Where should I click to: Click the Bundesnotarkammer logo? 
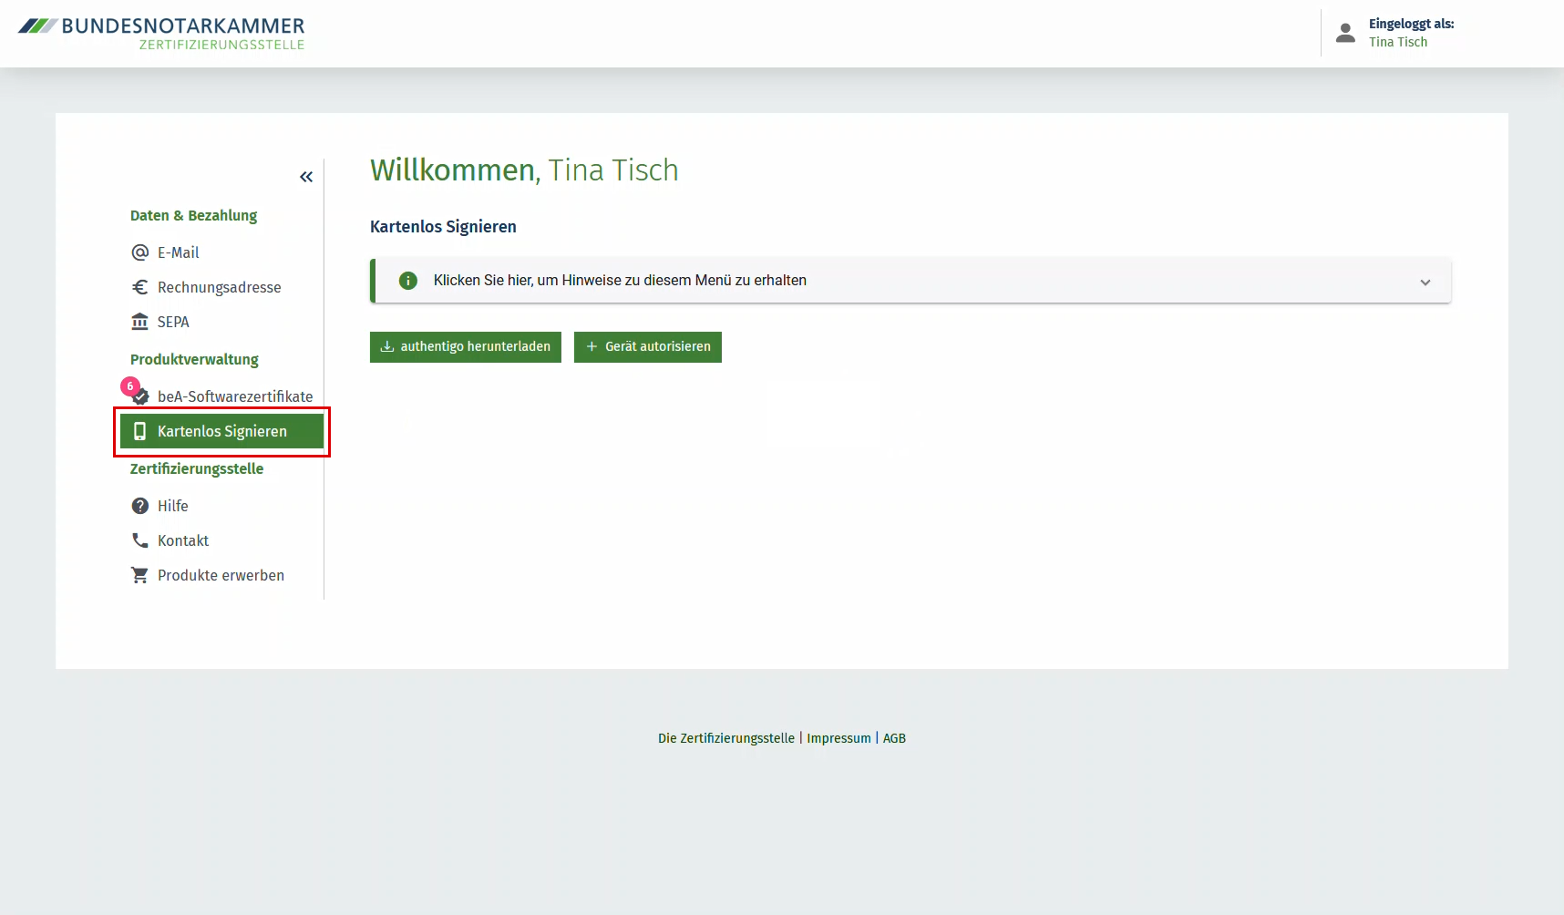(162, 33)
